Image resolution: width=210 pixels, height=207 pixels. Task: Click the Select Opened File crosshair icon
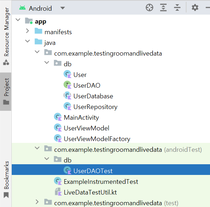click(149, 7)
